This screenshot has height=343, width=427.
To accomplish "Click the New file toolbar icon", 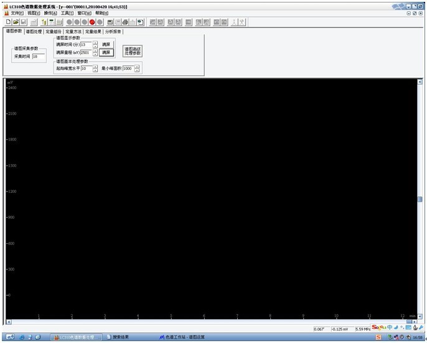I will click(x=8, y=22).
